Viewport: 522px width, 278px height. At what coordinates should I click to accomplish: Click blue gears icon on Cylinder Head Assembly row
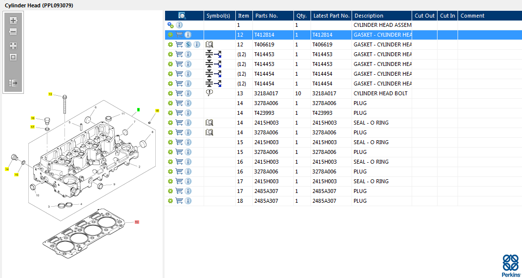(170, 25)
